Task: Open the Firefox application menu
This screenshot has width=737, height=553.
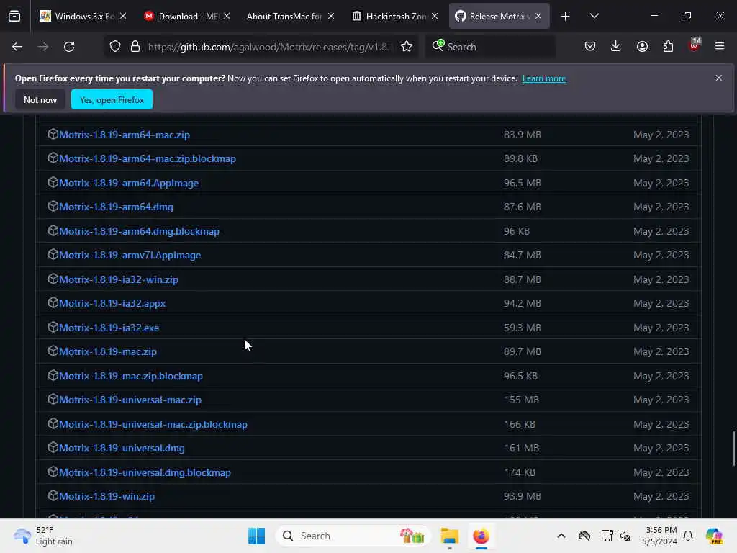Action: click(720, 47)
